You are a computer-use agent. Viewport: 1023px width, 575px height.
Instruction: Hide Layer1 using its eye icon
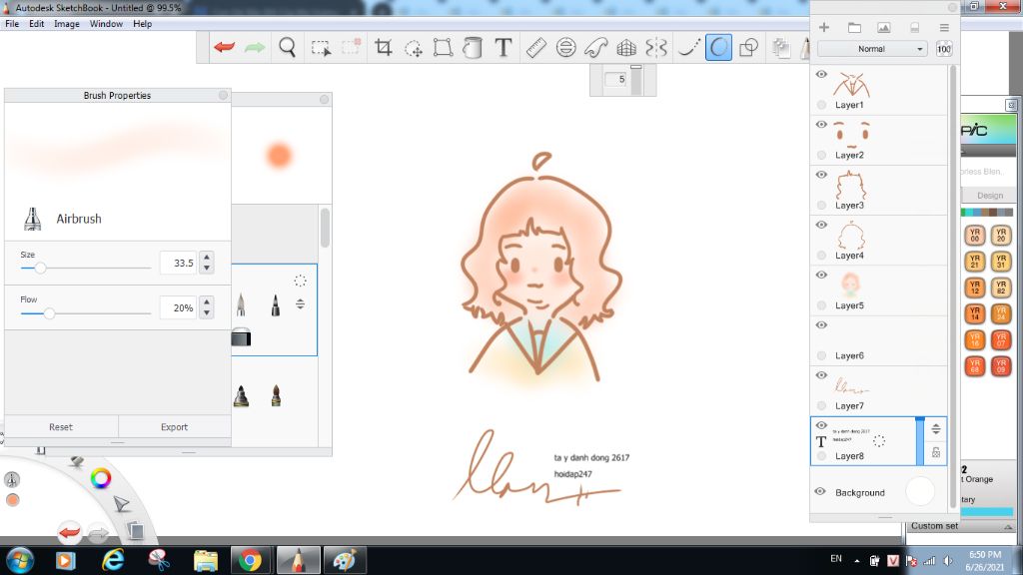[821, 74]
